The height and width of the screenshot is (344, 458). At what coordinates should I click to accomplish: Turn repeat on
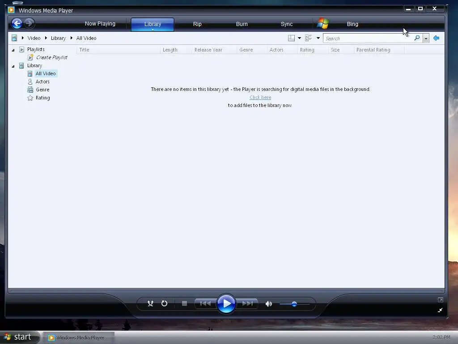165,304
